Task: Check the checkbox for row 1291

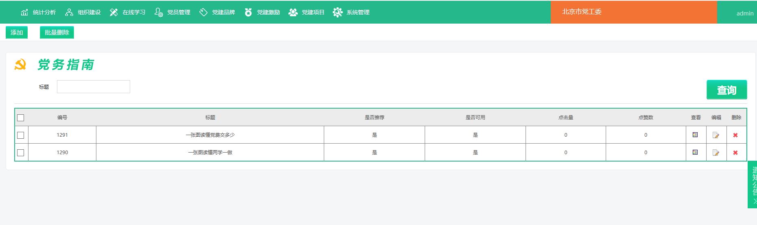Action: coord(21,135)
